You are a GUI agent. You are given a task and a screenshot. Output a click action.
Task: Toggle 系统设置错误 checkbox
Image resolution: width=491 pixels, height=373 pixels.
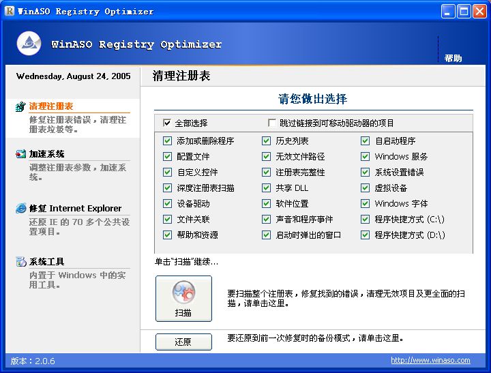pos(365,173)
